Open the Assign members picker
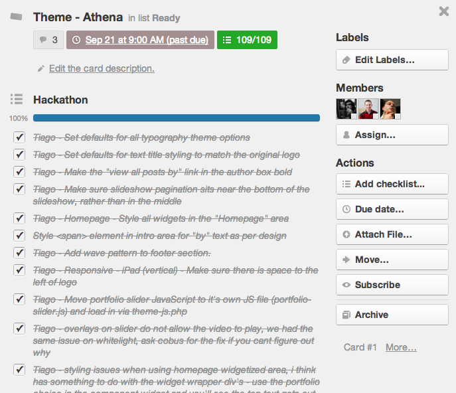This screenshot has height=393, width=456. pos(392,135)
